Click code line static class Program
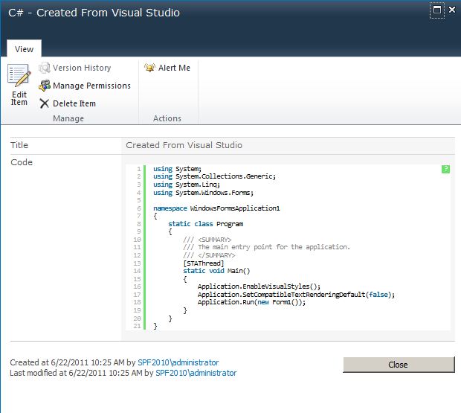This screenshot has height=413, width=461. click(205, 224)
